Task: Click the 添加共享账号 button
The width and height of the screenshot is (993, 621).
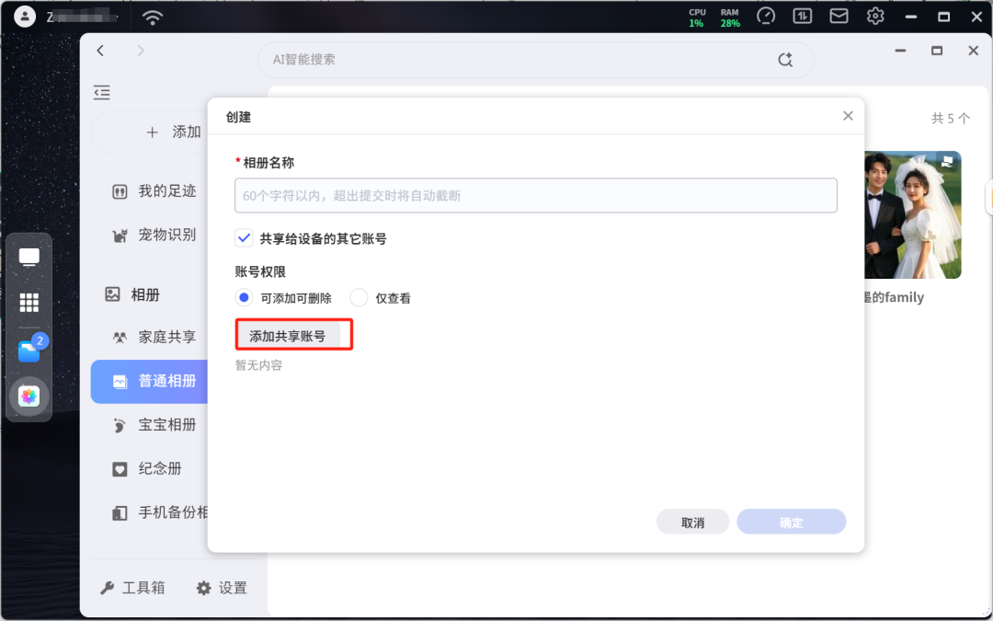Action: tap(288, 336)
